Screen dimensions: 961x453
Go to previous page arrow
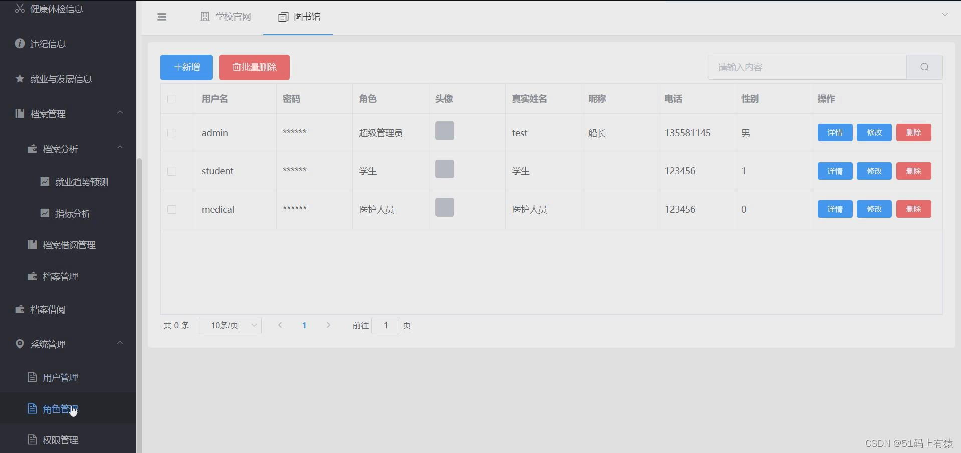click(280, 325)
